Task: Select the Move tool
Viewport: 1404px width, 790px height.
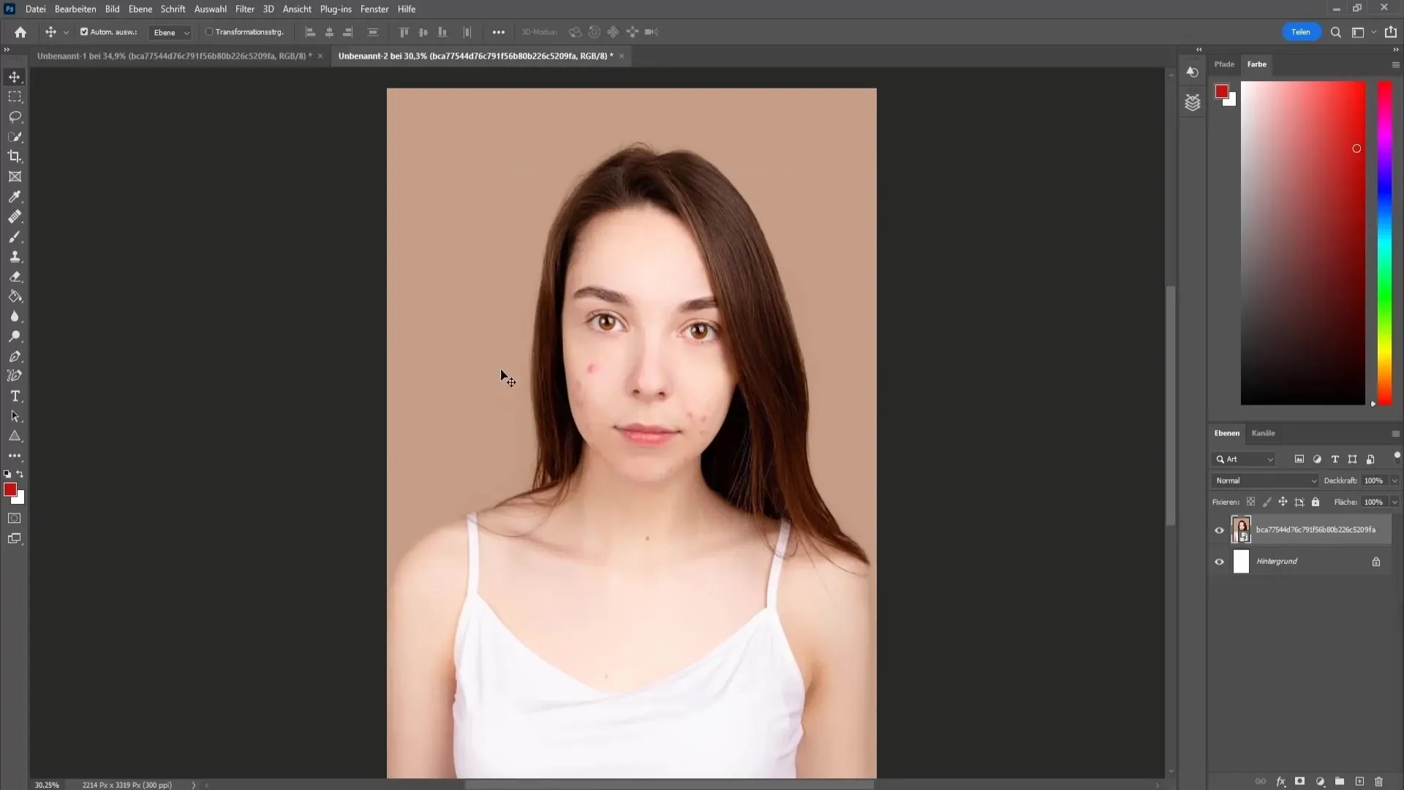Action: [15, 77]
